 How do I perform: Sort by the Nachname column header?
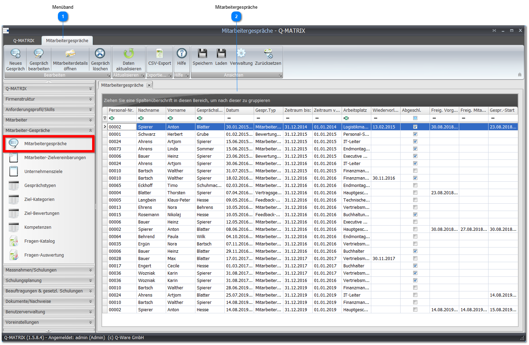tap(151, 110)
